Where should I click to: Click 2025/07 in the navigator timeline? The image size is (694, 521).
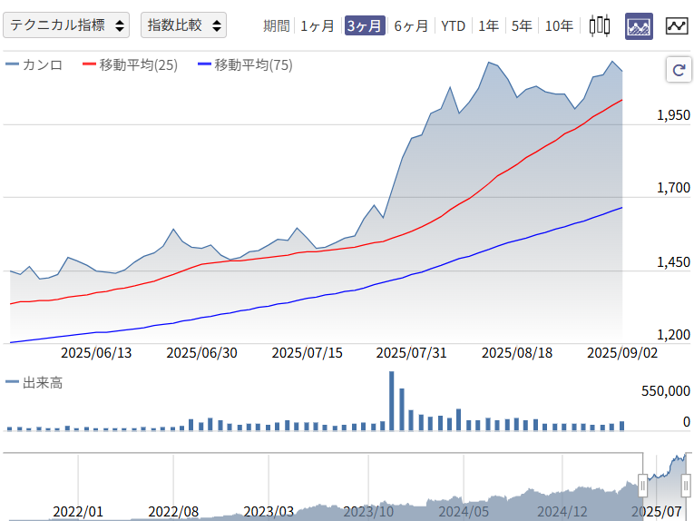point(657,512)
